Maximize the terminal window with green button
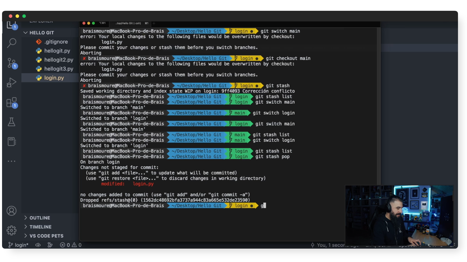This screenshot has height=262, width=467. [x=93, y=23]
